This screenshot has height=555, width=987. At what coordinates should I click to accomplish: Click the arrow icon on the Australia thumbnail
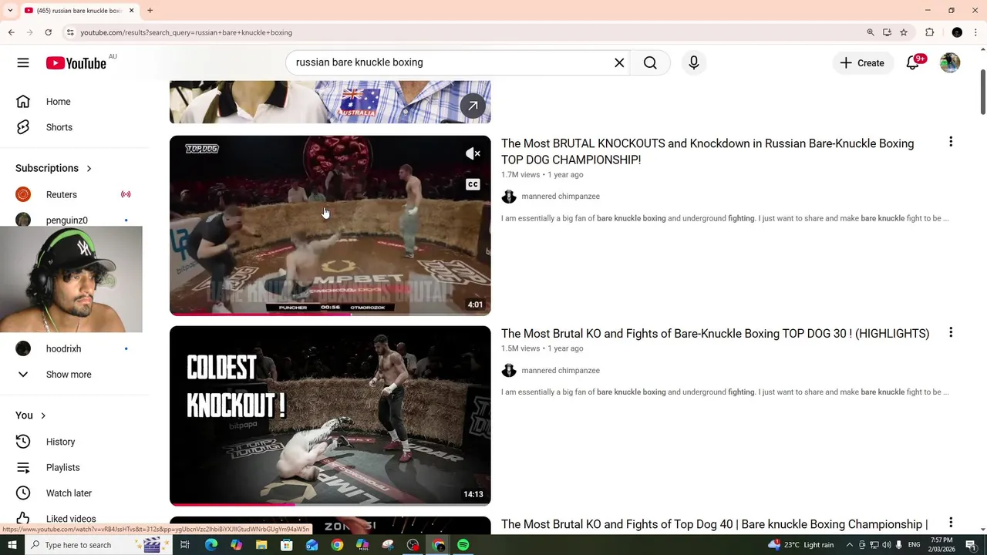coord(473,106)
